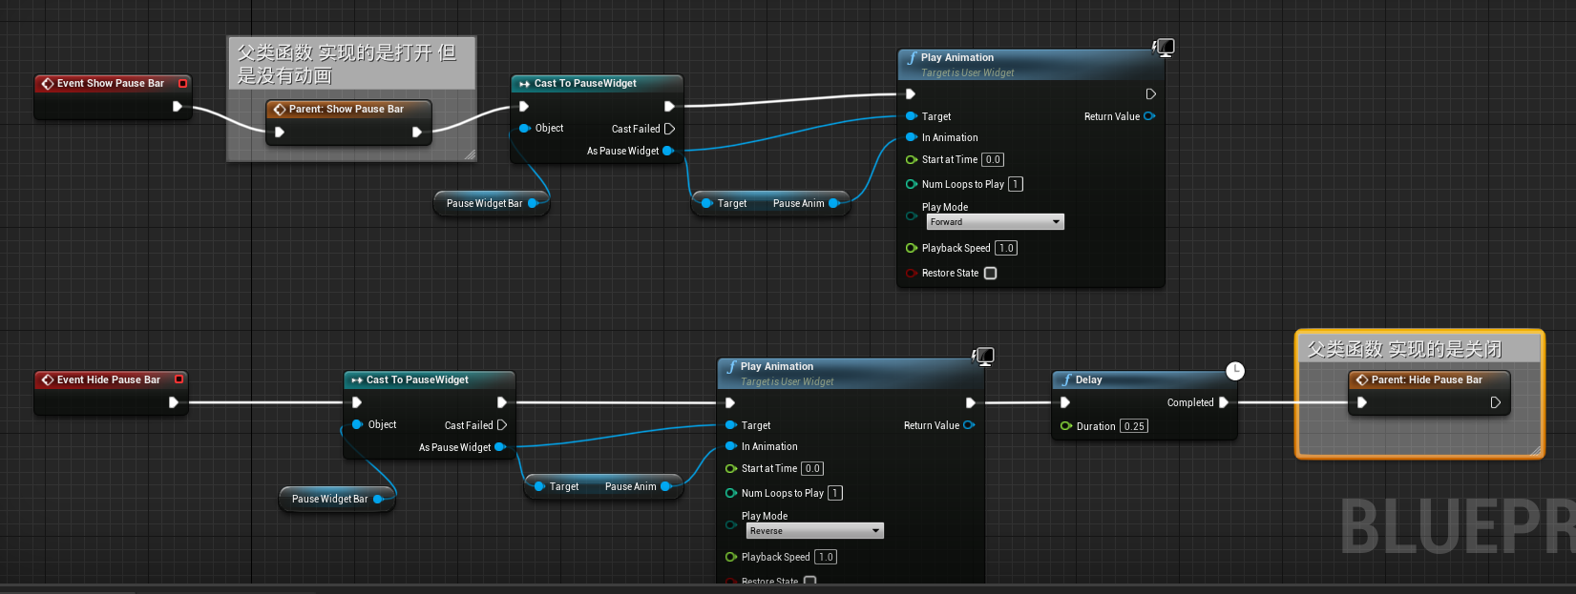The width and height of the screenshot is (1576, 594).
Task: Click the resize handle of the Hide Pause Bar comment box
Action: click(1536, 451)
